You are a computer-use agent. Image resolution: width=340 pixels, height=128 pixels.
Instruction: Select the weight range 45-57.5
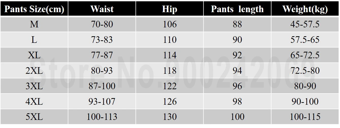[x=305, y=25]
